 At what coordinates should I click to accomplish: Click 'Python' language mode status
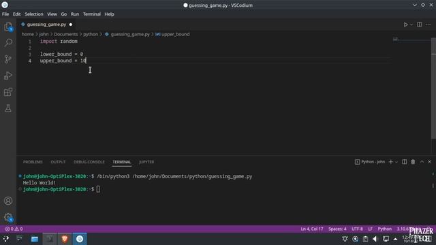pyautogui.click(x=384, y=229)
